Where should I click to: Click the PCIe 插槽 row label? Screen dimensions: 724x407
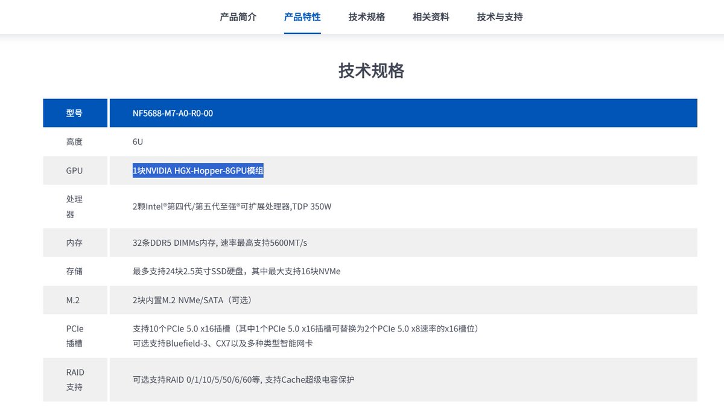click(75, 336)
